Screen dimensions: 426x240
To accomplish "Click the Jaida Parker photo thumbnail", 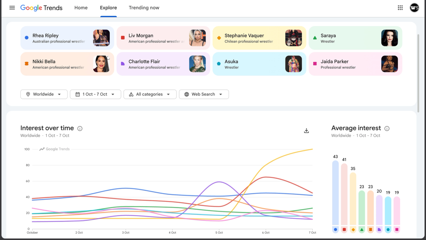I will click(389, 64).
